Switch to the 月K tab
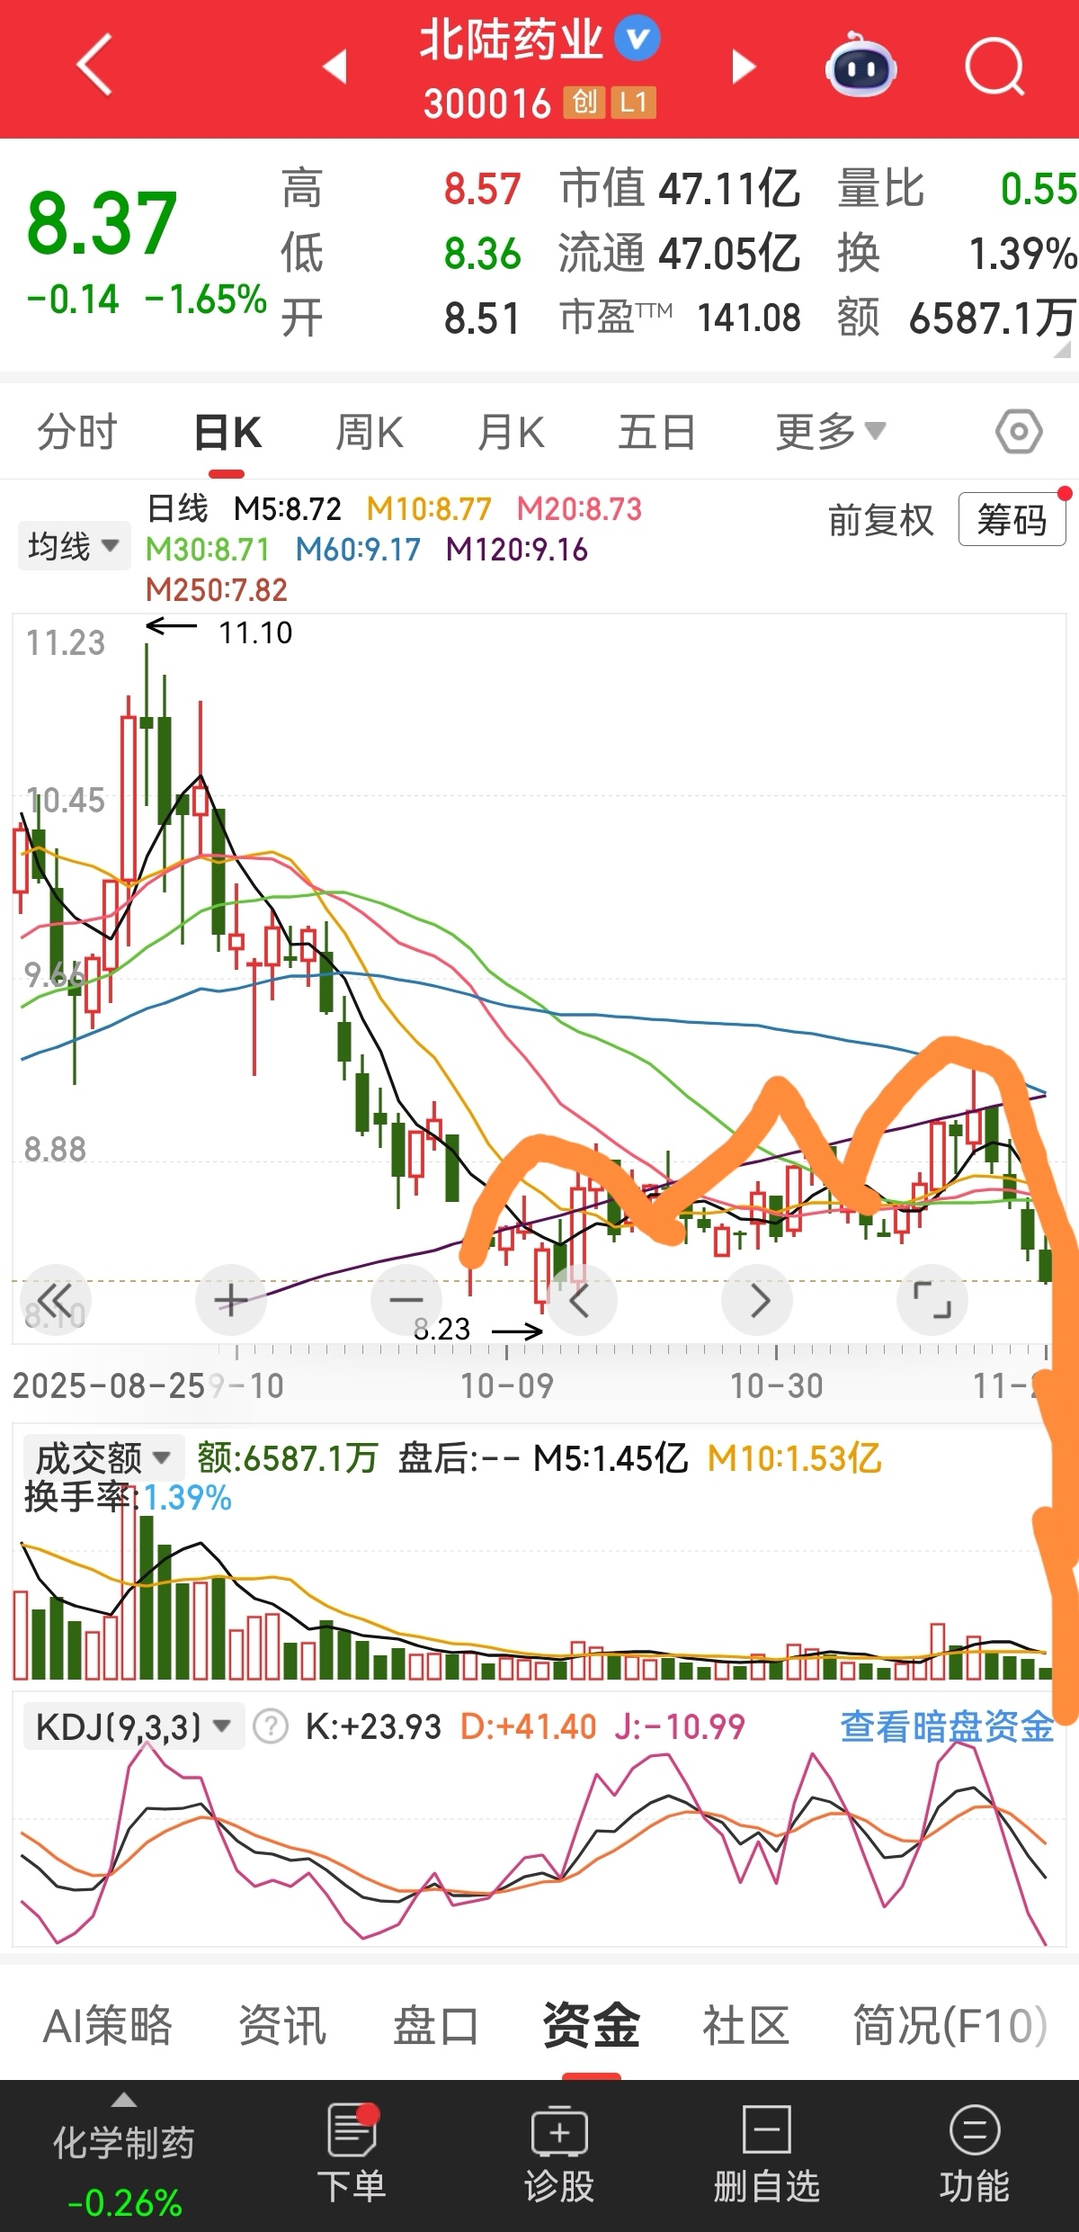This screenshot has width=1079, height=2232. pos(511,432)
